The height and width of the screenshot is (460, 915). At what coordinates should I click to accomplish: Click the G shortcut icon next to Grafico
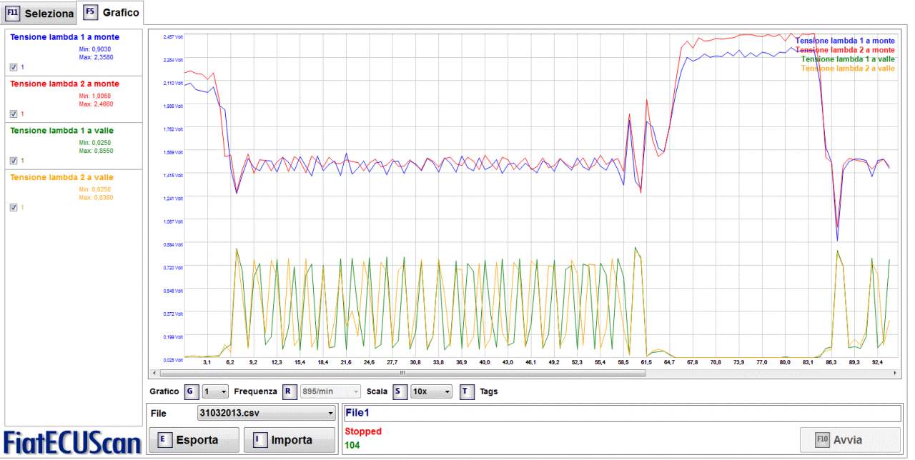click(191, 391)
